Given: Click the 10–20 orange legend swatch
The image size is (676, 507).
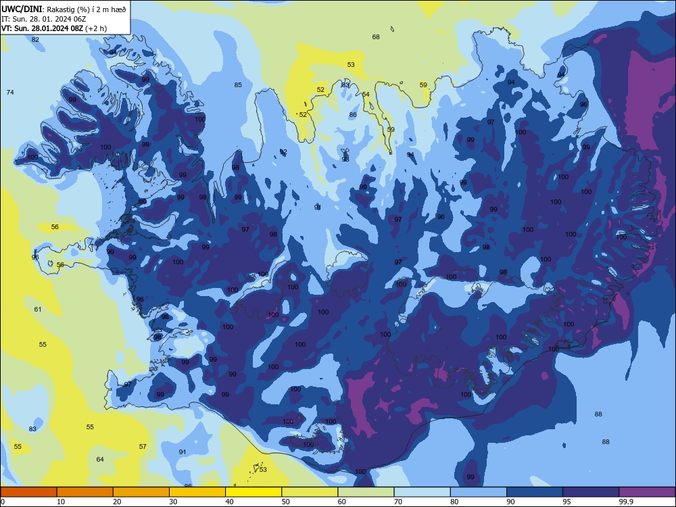Looking at the screenshot, I should tap(85, 492).
